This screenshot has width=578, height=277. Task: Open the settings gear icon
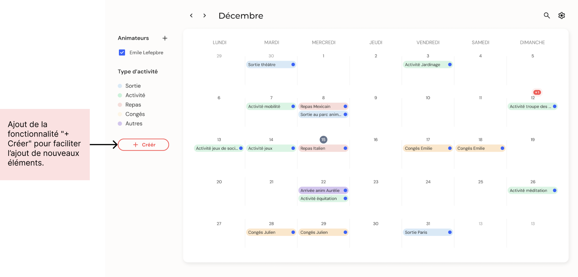[562, 15]
